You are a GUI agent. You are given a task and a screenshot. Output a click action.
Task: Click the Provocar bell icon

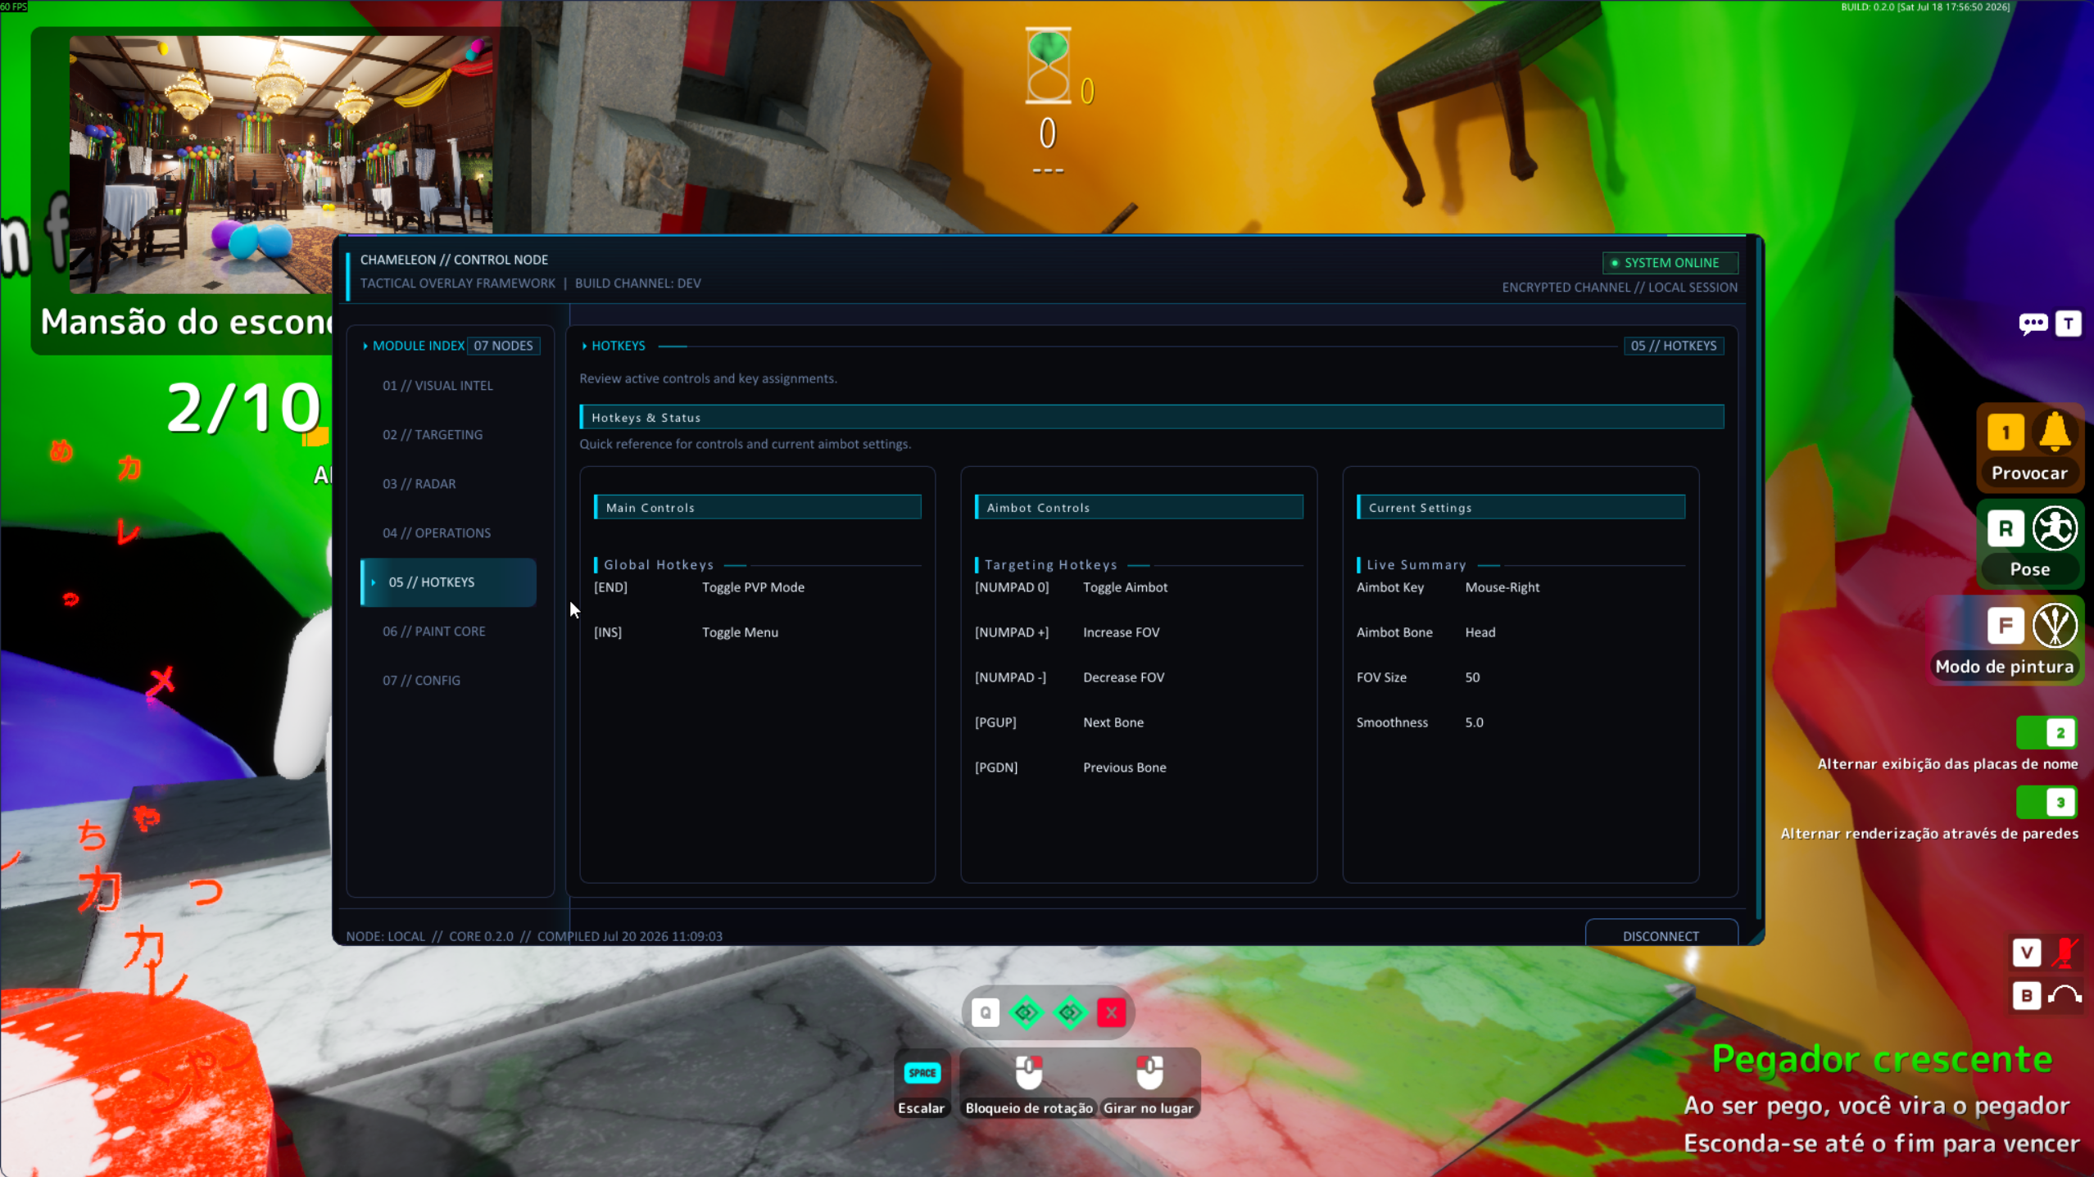(x=2055, y=432)
